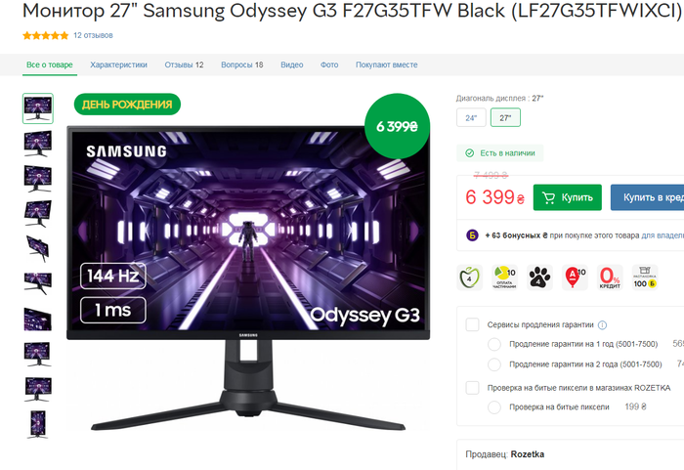Image resolution: width=684 pixels, height=470 pixels.
Task: Enable the warranty extension services checkbox
Action: coord(472,324)
